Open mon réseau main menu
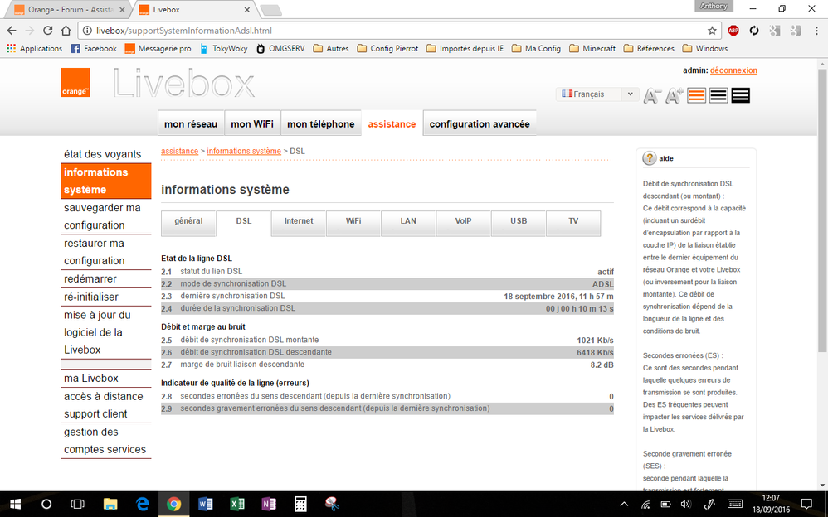Image resolution: width=828 pixels, height=517 pixels. (191, 124)
